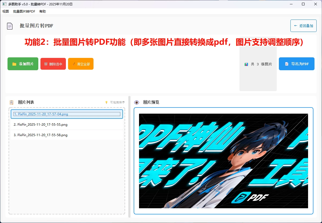Click the PDF神仙 preview image
This screenshot has width=322, height=223.
pos(223,161)
